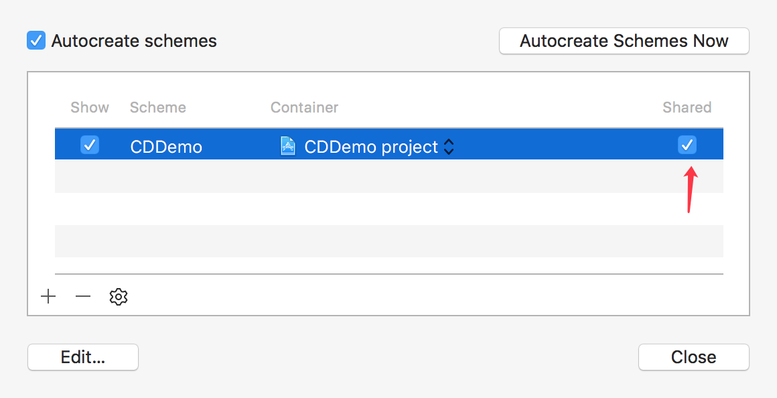Screen dimensions: 777x398
Task: Close the scheme manager dialog
Action: click(693, 357)
